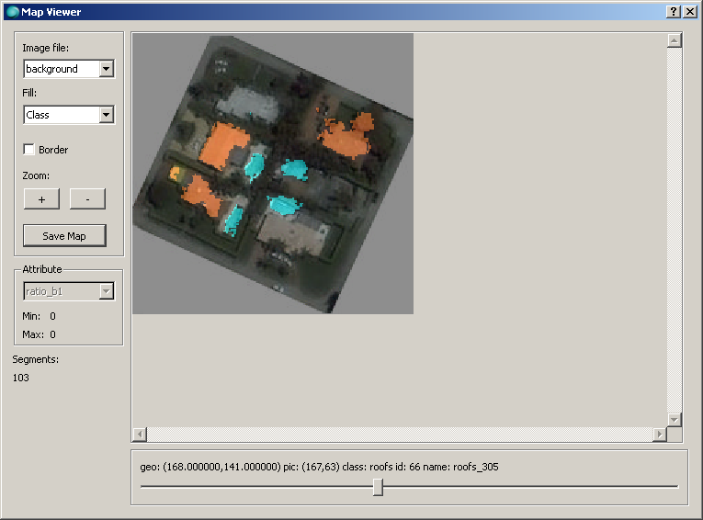
Task: Zoom in with the plus button
Action: pyautogui.click(x=41, y=199)
